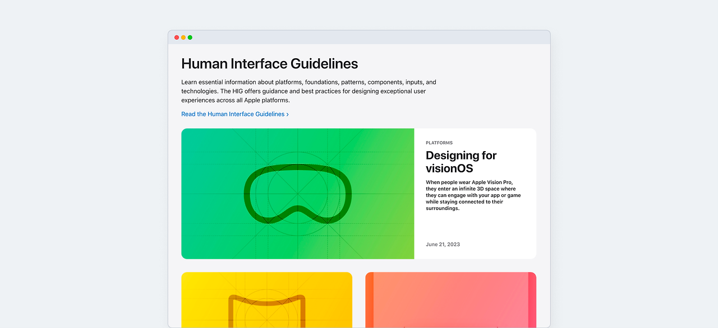Open the Read the Human Interface Guidelines link
This screenshot has height=328, width=718.
[x=235, y=114]
